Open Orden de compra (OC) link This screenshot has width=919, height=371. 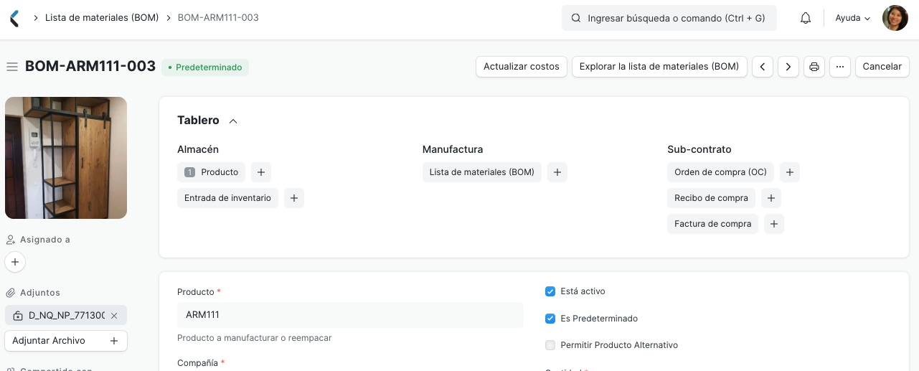[721, 172]
